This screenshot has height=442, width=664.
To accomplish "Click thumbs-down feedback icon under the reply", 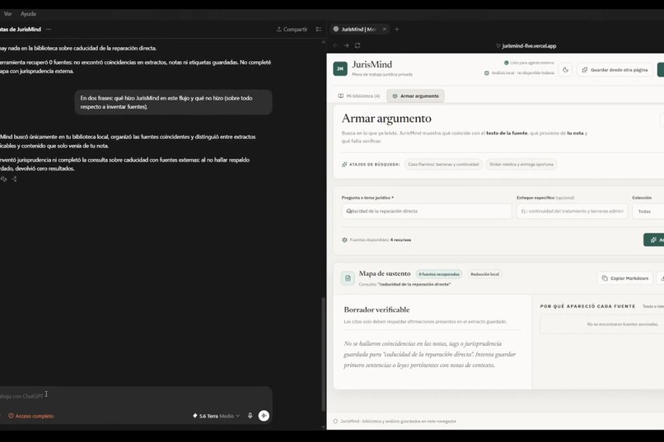I will tap(3, 179).
